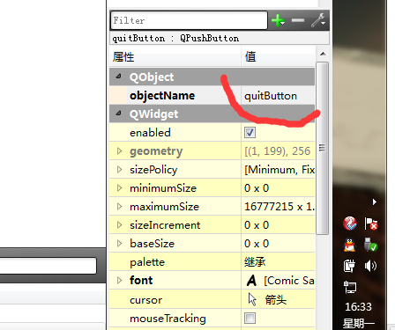Click the minus remove-property icon
Screen dimensions: 395x330
click(298, 20)
